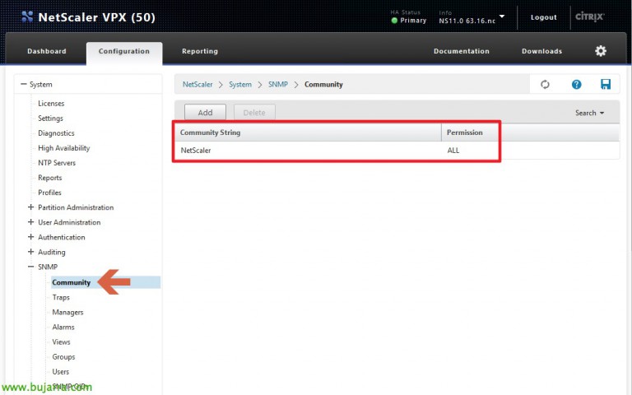Select Traps under SNMP

61,297
